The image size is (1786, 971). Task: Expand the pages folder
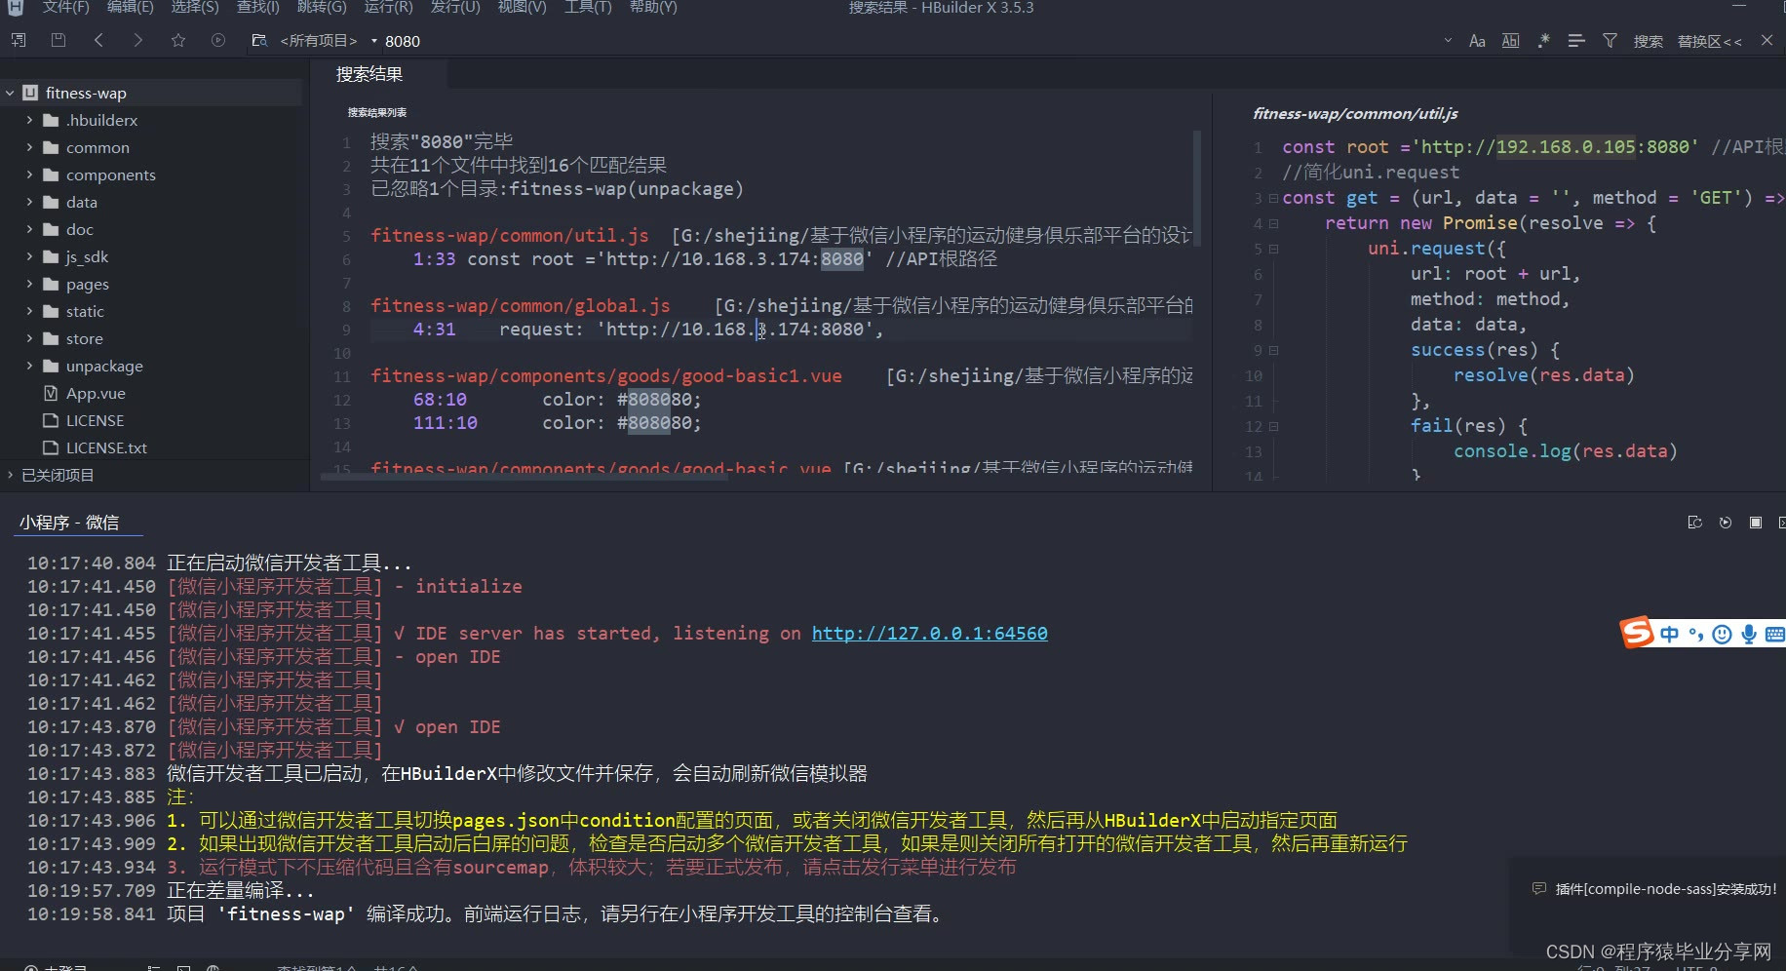click(x=29, y=284)
